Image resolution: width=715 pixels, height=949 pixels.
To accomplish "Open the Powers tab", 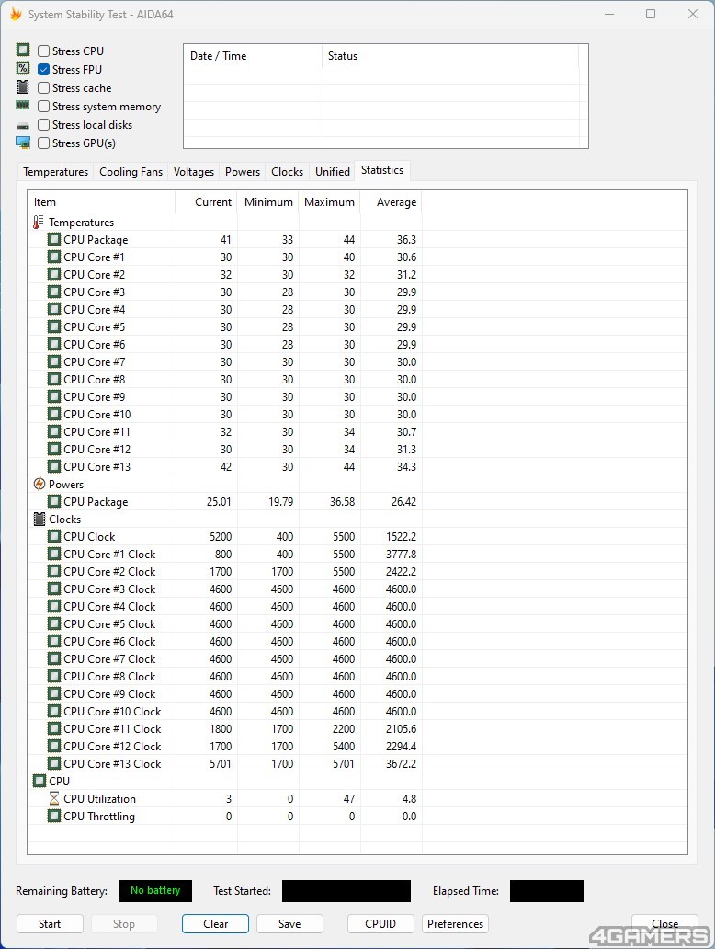I will [x=243, y=172].
